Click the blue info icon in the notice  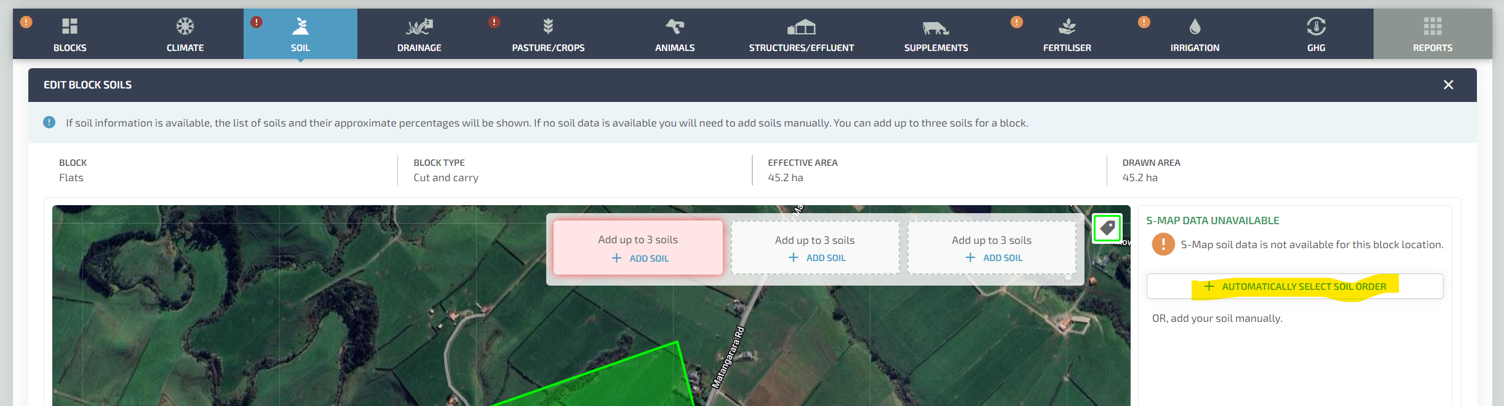[x=49, y=122]
